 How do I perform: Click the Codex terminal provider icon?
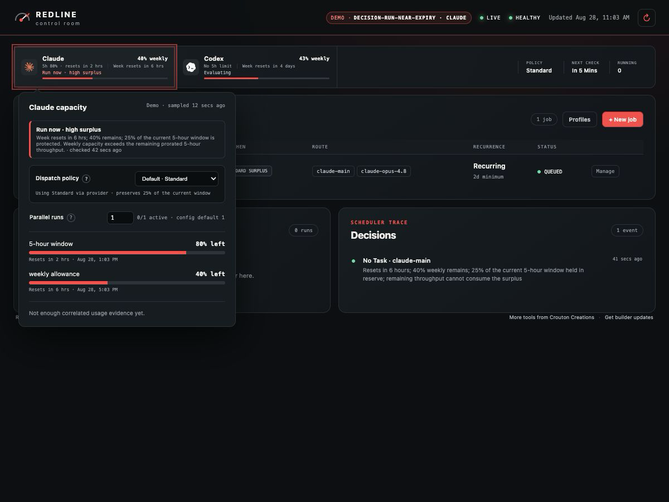tap(191, 67)
